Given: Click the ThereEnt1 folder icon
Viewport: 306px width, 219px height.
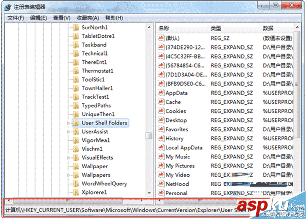Looking at the screenshot, I should pos(76,62).
